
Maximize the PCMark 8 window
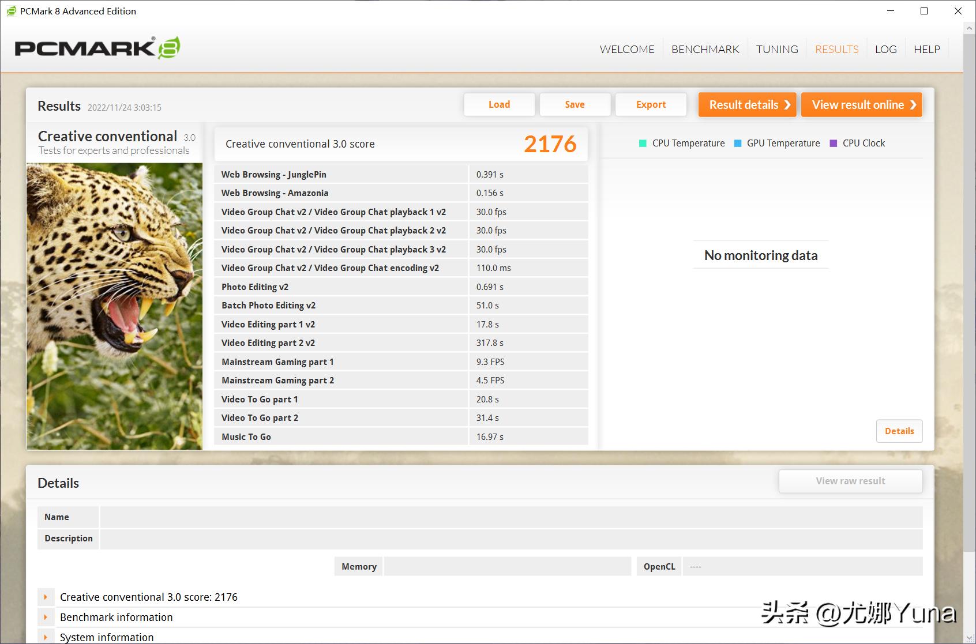924,11
